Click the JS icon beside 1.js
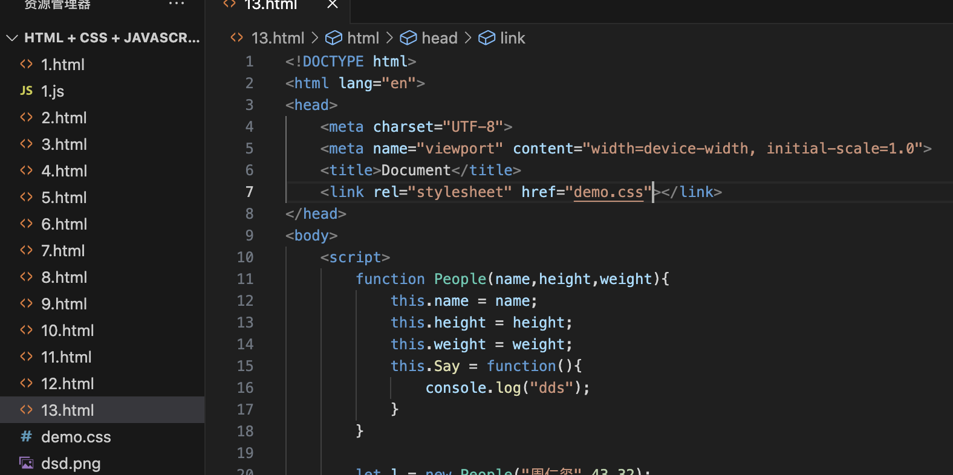Image resolution: width=953 pixels, height=475 pixels. pyautogui.click(x=26, y=91)
